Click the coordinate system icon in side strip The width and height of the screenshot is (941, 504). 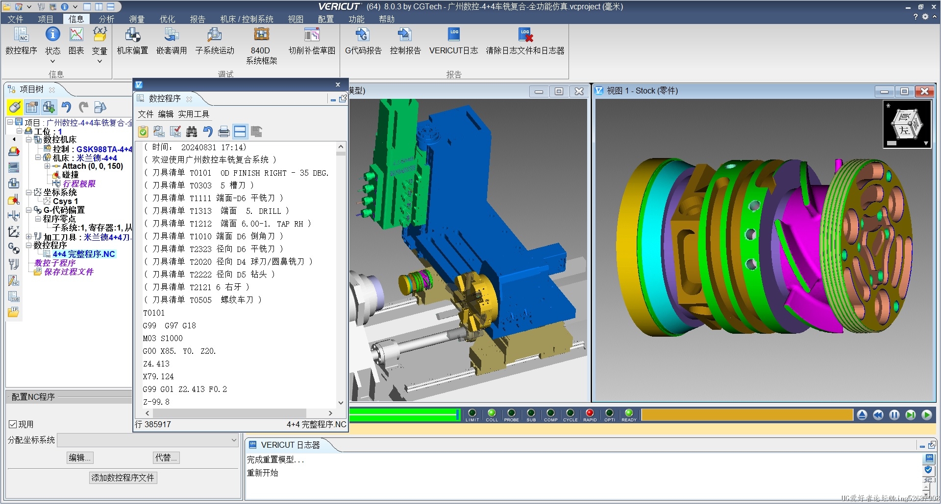tap(14, 231)
